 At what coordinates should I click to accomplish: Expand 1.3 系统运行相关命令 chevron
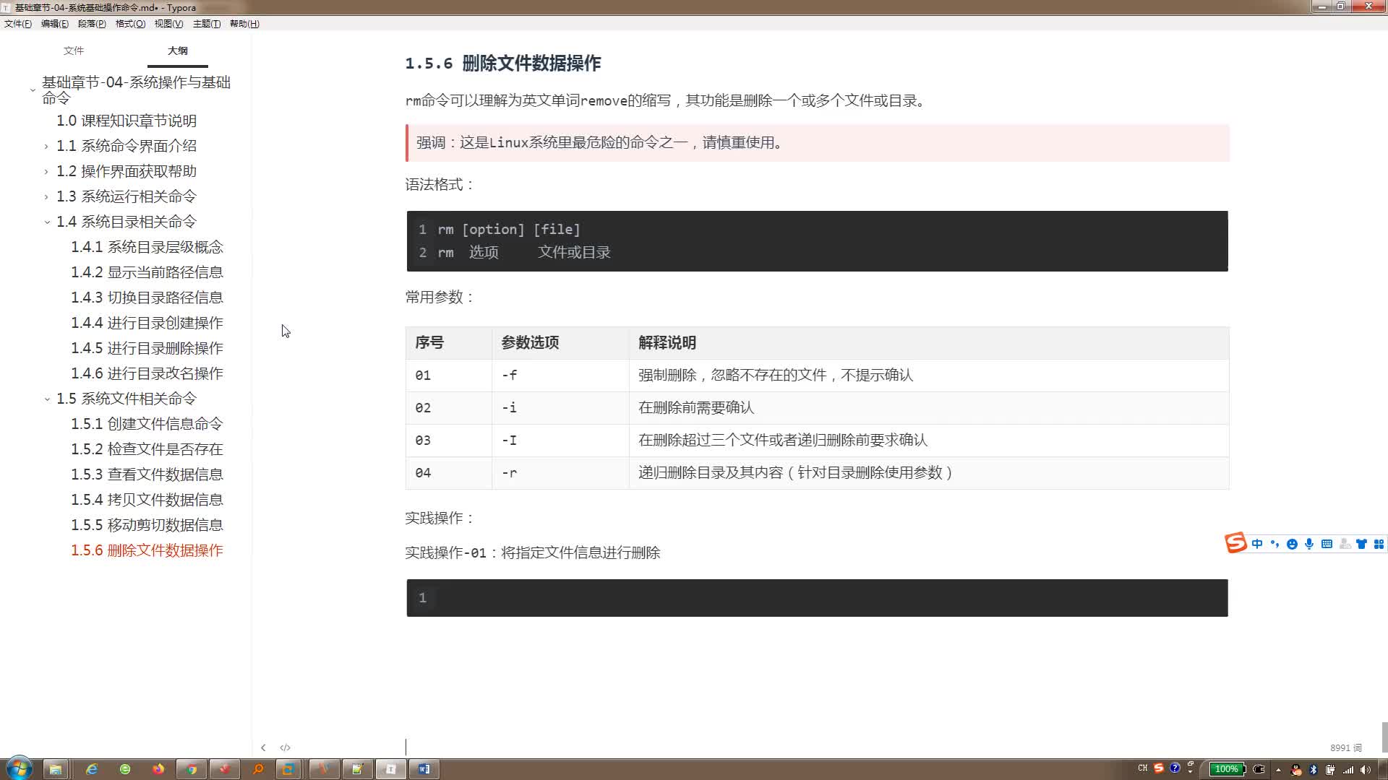pyautogui.click(x=47, y=197)
